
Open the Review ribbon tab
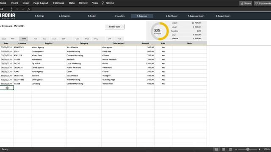(x=83, y=3)
